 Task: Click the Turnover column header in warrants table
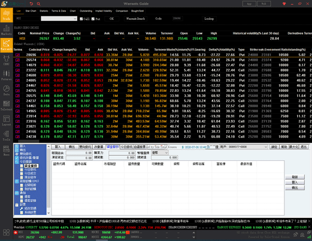[x=160, y=50]
